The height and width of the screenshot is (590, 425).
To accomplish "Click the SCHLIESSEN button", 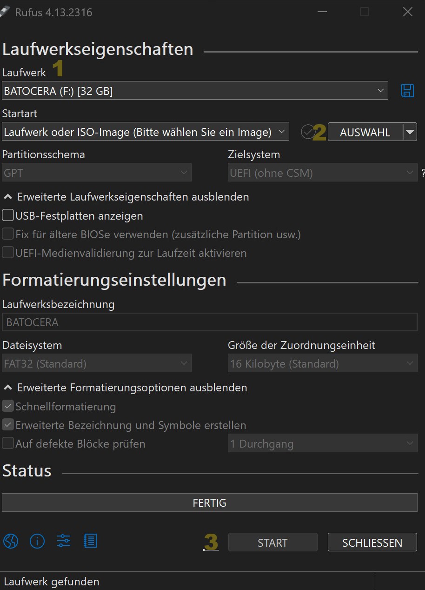I will tap(372, 543).
